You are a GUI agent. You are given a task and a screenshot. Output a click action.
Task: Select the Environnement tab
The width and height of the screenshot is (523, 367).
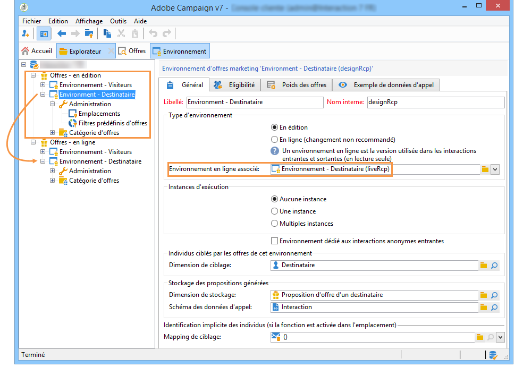click(x=180, y=51)
